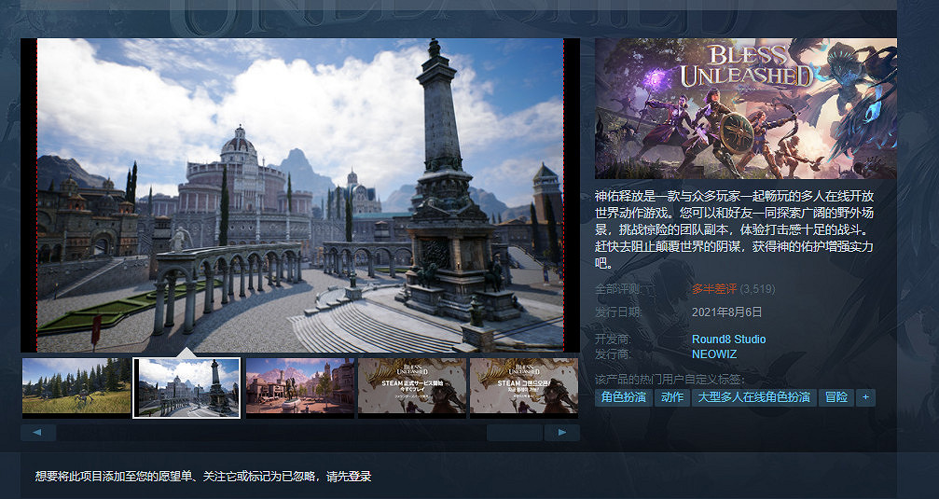Click the 角色扮演 tag
Screen dimensions: 939x499
tap(624, 397)
